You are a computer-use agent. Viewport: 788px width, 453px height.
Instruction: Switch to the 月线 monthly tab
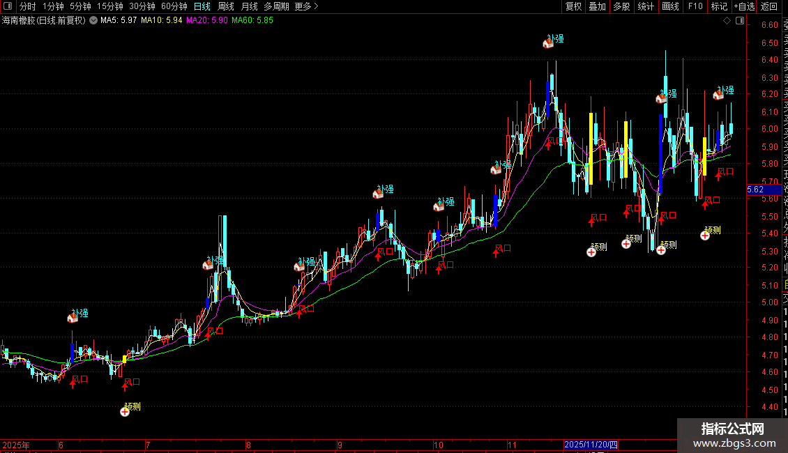point(249,6)
